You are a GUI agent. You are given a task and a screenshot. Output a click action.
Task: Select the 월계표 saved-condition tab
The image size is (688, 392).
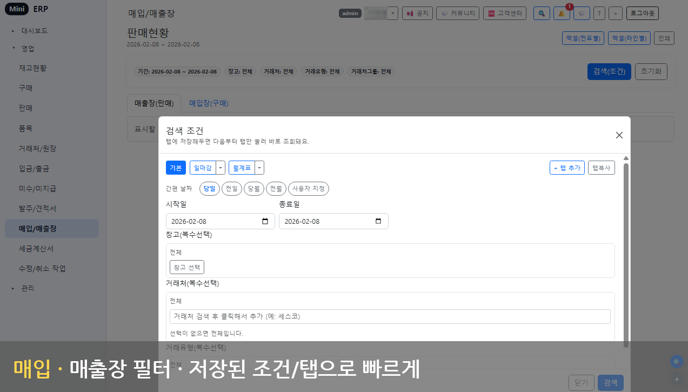pos(242,168)
